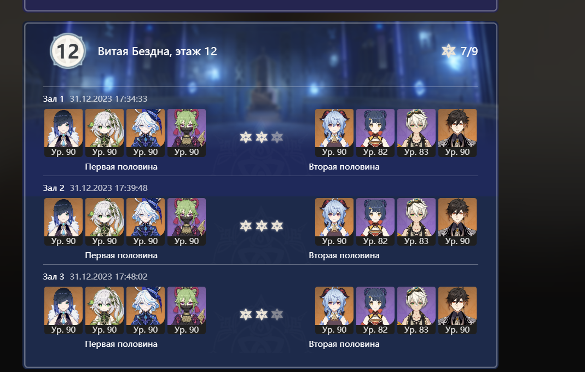Click the floor 12 number badge
This screenshot has height=372, width=585.
click(x=67, y=51)
